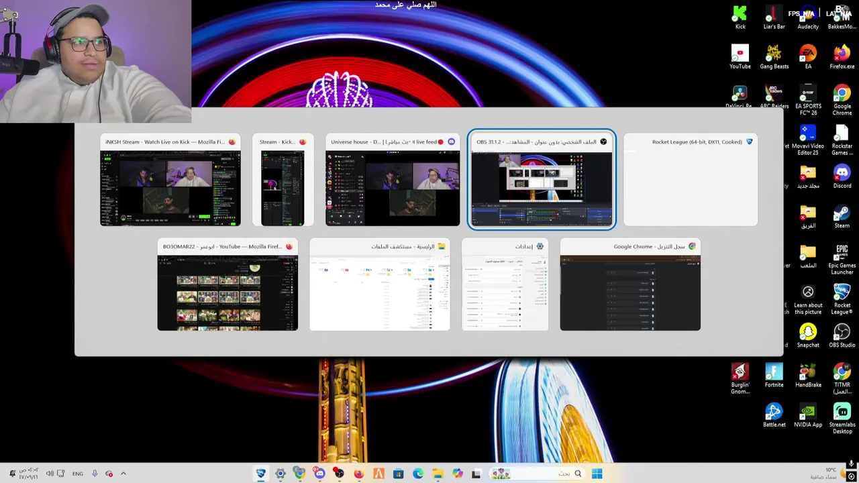The width and height of the screenshot is (859, 483).
Task: Select Movavi Video Editor 25 icon
Action: coord(808,140)
